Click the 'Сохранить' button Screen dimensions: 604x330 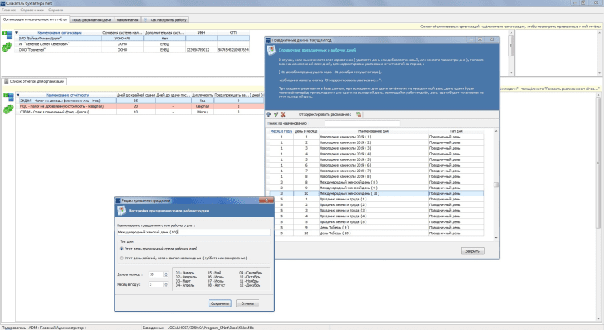pos(219,303)
